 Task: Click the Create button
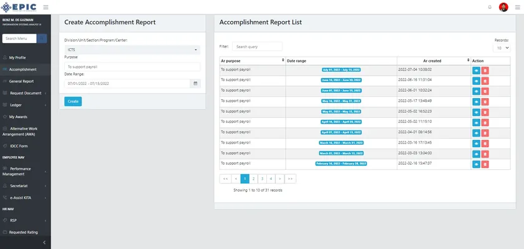pyautogui.click(x=73, y=101)
